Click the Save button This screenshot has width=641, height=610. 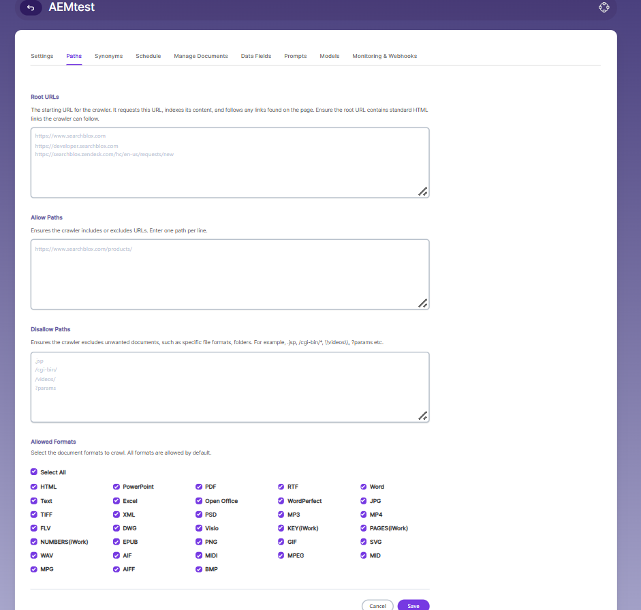[x=413, y=605]
